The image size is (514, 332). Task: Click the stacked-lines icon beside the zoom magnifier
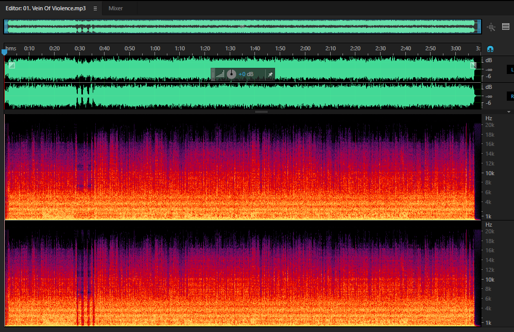(x=505, y=27)
